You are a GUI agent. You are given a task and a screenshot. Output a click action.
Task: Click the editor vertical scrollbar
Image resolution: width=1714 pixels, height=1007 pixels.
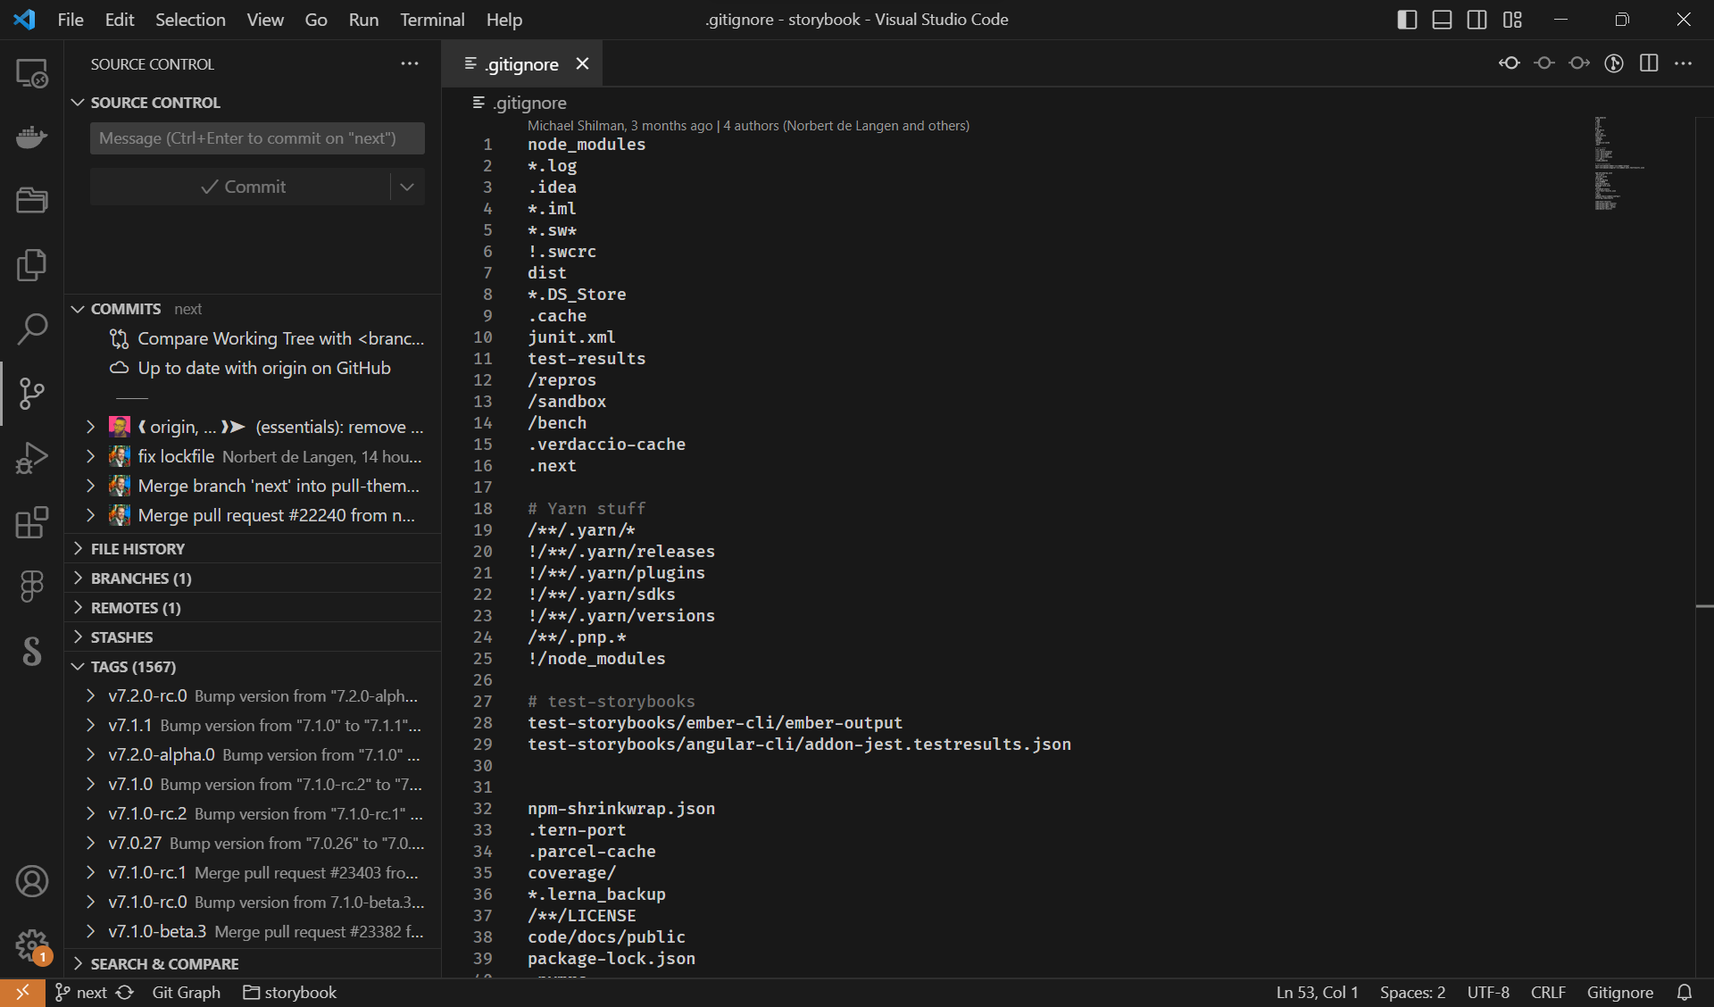coord(1704,546)
